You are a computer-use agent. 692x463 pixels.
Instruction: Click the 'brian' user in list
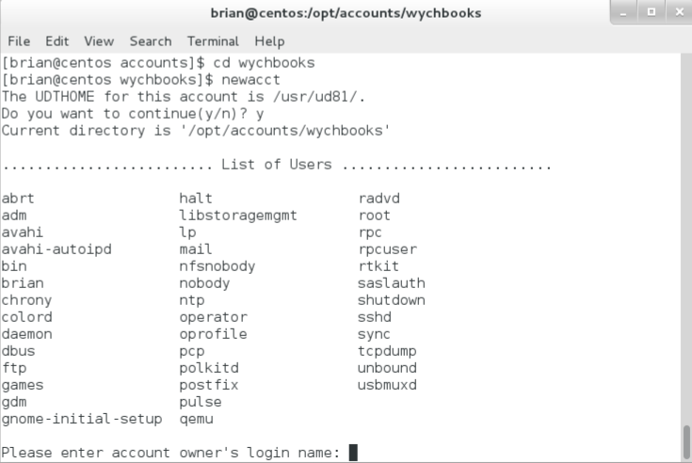23,283
